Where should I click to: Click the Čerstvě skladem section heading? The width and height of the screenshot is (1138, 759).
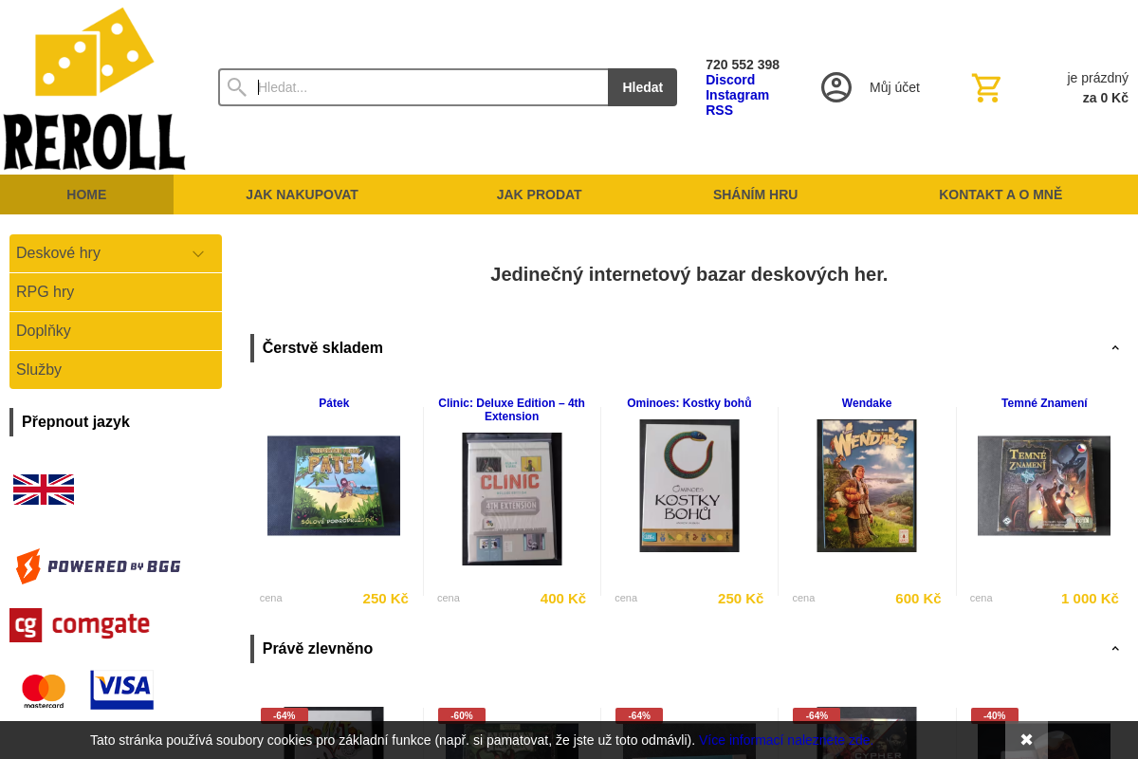pos(322,348)
